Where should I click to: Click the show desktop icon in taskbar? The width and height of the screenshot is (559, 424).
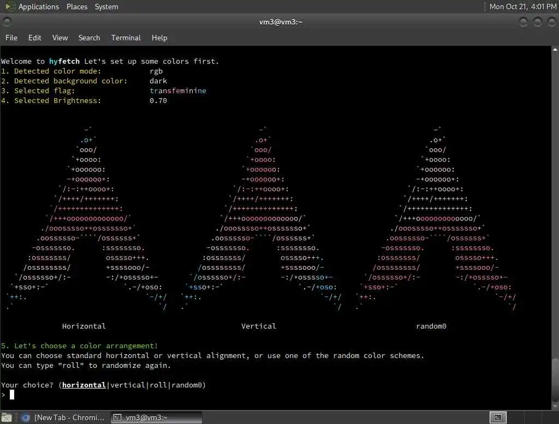7,417
